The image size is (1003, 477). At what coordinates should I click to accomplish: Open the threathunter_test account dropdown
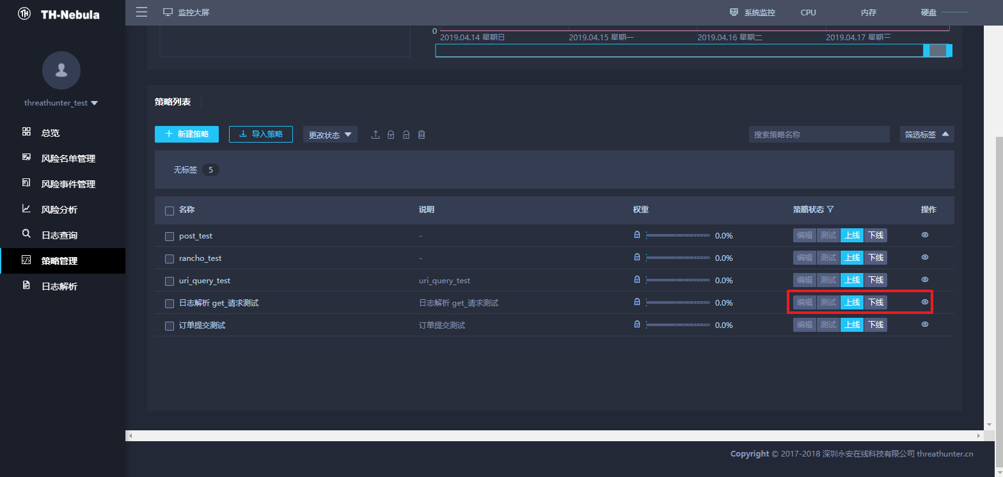[61, 102]
